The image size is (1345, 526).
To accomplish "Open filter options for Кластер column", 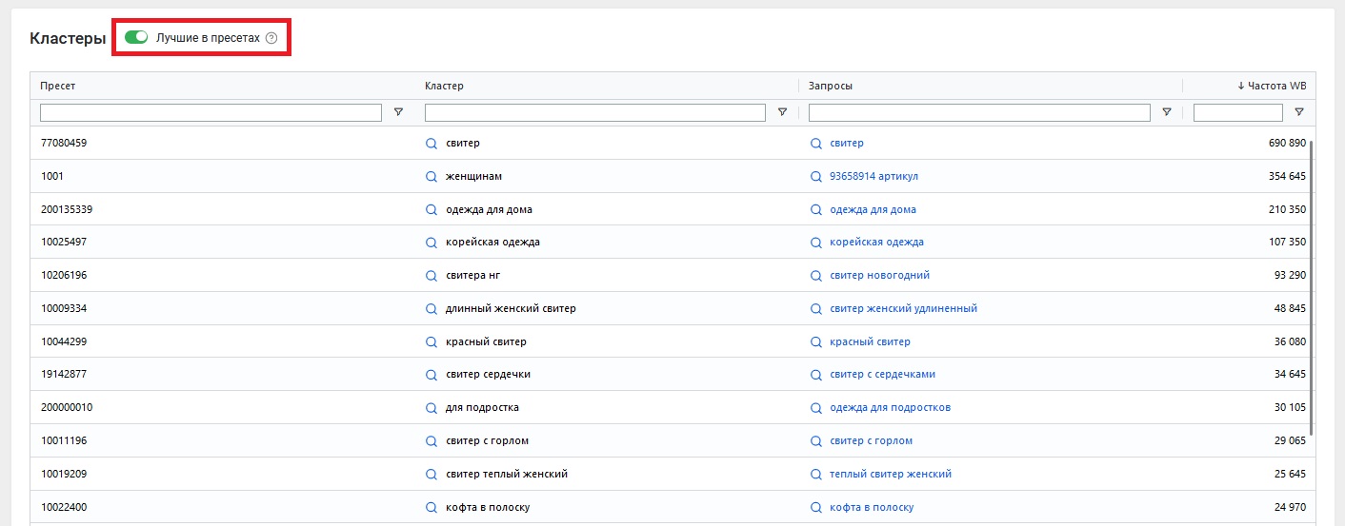I will 782,112.
